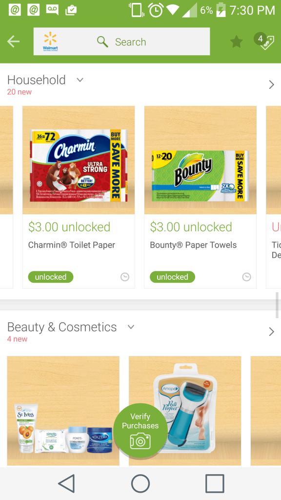Screen dimensions: 281x500
Task: Tap the back arrow in the header
Action: coord(13,42)
